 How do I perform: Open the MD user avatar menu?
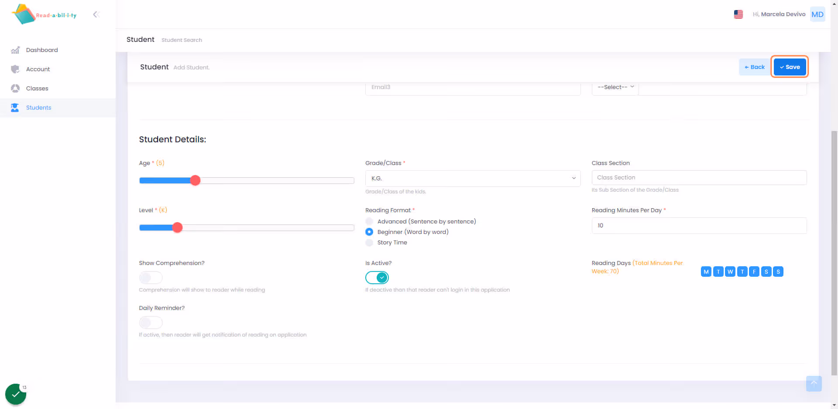(817, 14)
